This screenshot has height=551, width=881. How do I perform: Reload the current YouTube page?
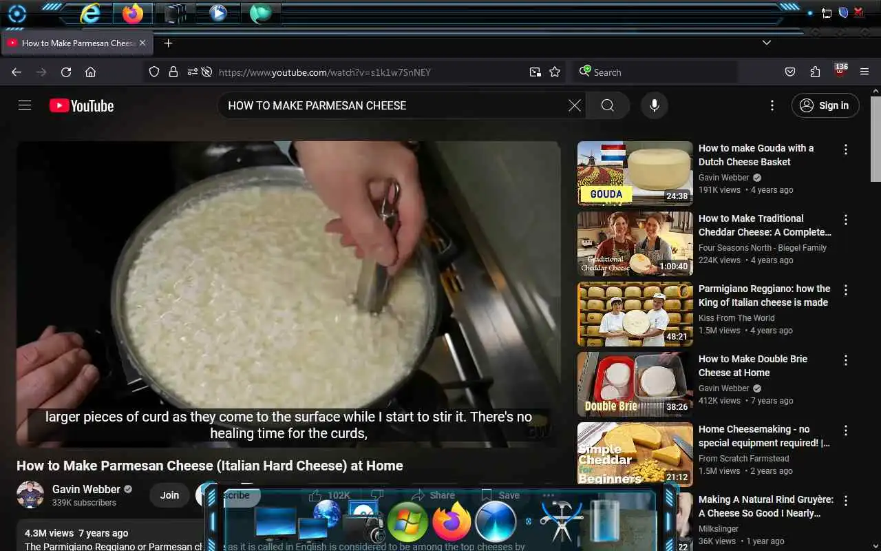pyautogui.click(x=66, y=72)
